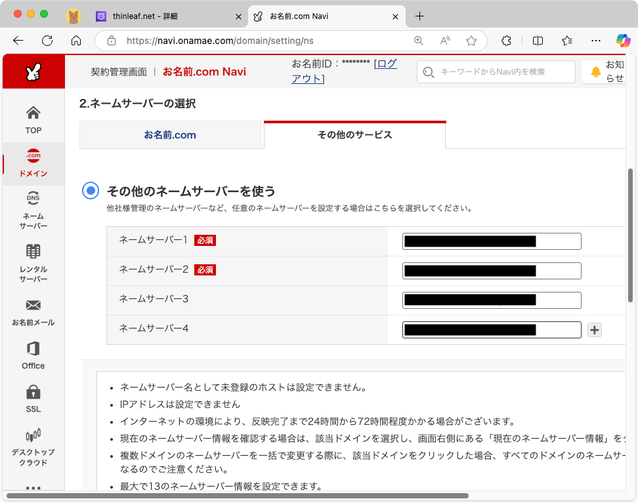Open ドメイン section in sidebar
This screenshot has width=638, height=503.
point(33,163)
